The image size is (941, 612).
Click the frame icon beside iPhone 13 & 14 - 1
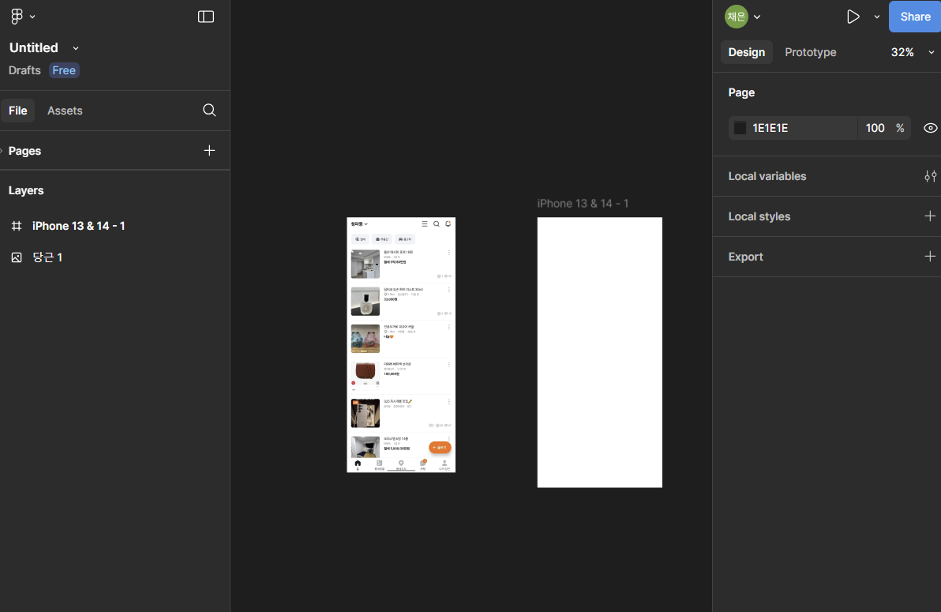pyautogui.click(x=17, y=226)
